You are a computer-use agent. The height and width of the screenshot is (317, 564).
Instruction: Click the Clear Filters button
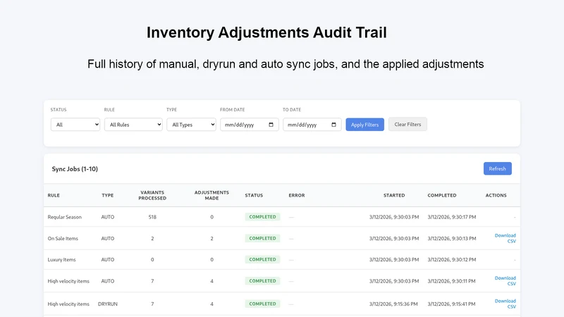point(407,125)
